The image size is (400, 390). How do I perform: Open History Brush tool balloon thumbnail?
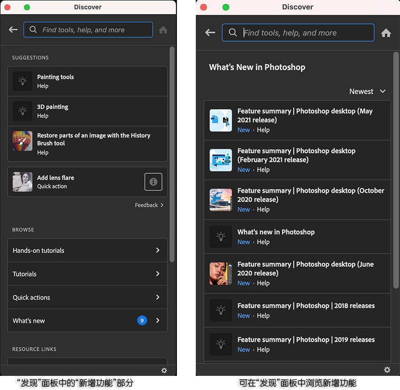[x=23, y=141]
